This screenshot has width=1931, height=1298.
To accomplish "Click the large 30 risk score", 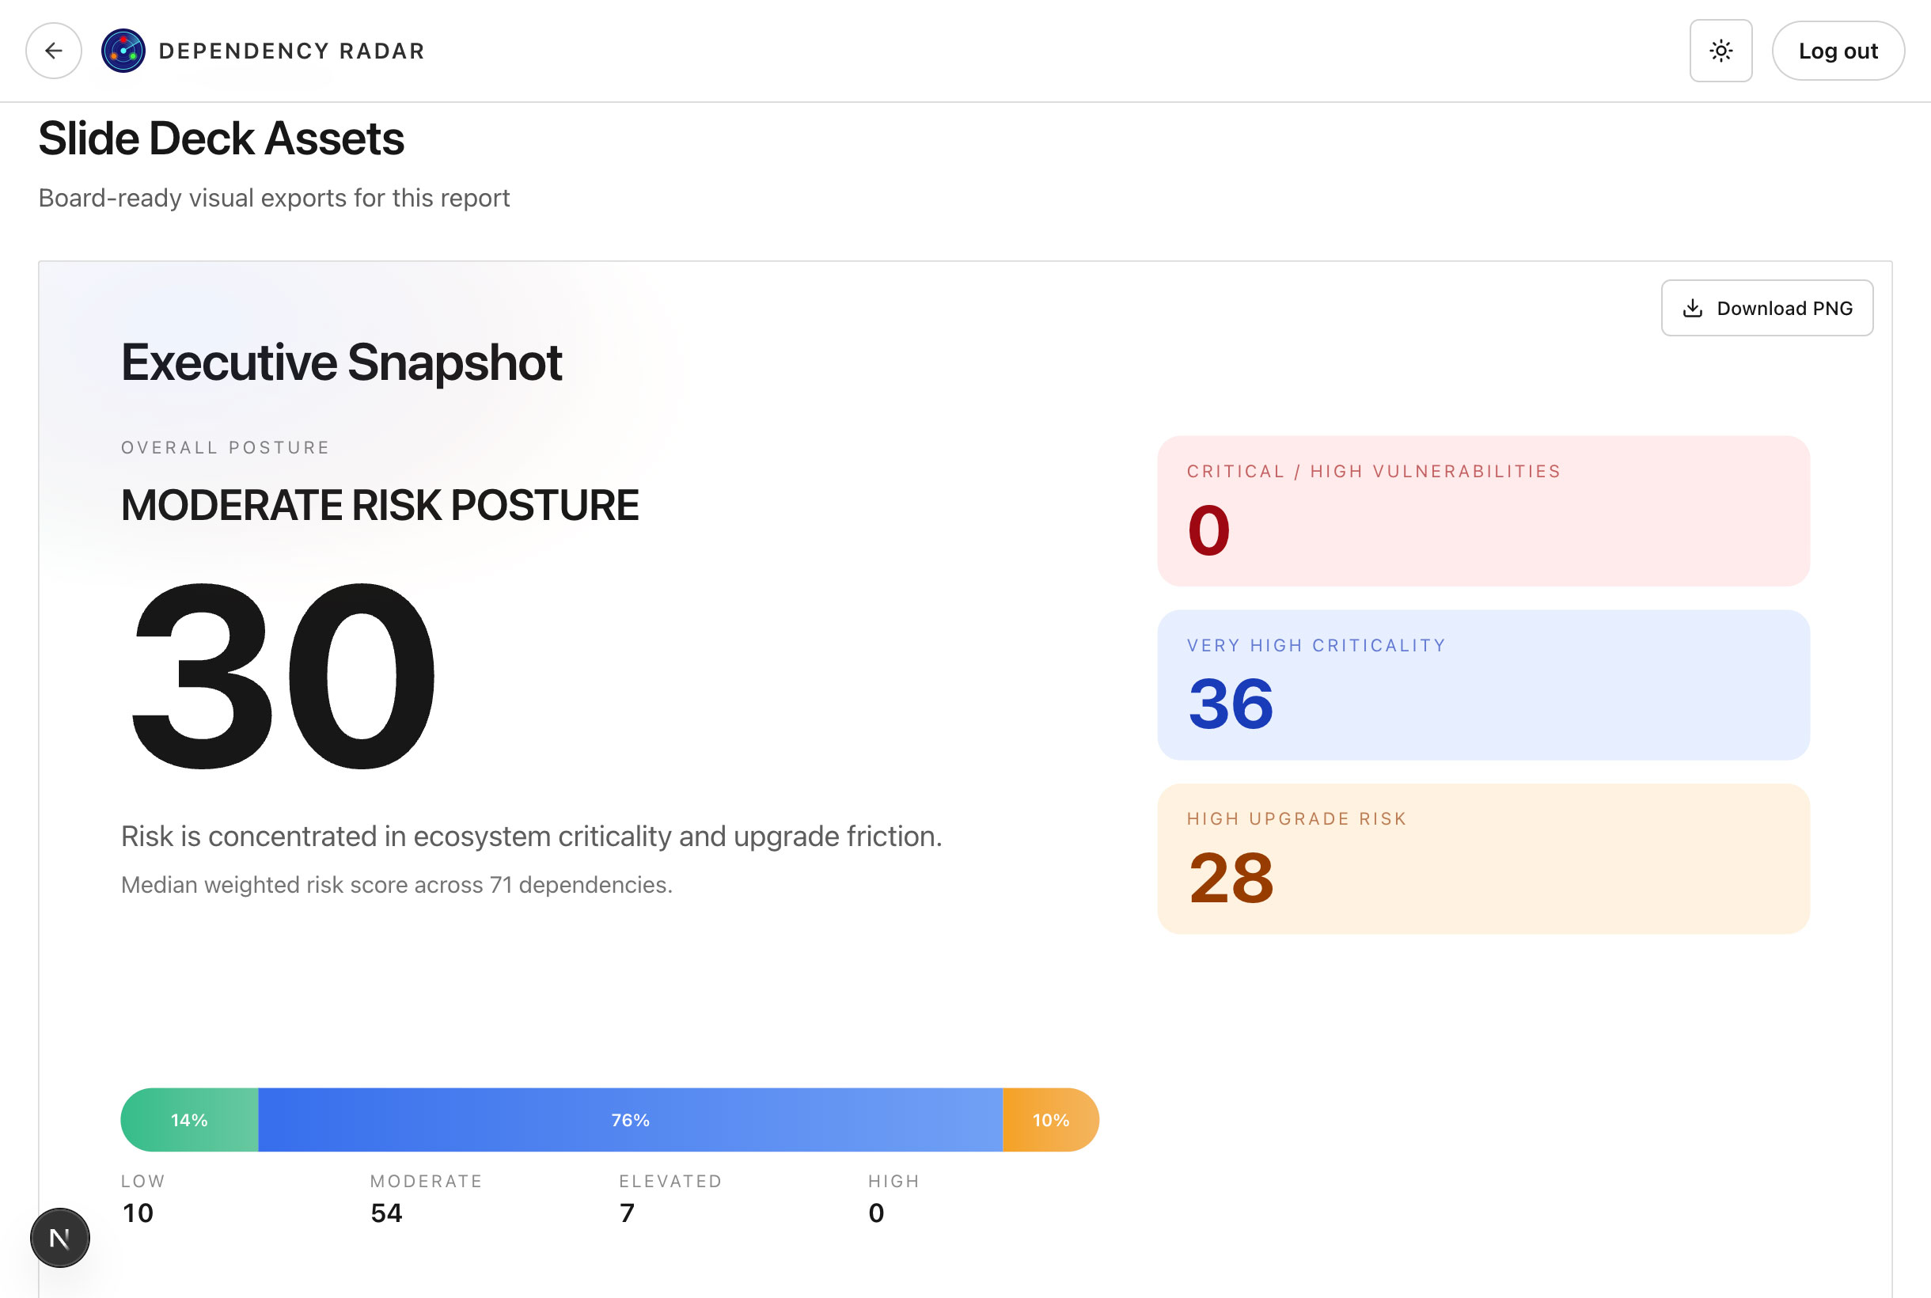I will click(282, 677).
